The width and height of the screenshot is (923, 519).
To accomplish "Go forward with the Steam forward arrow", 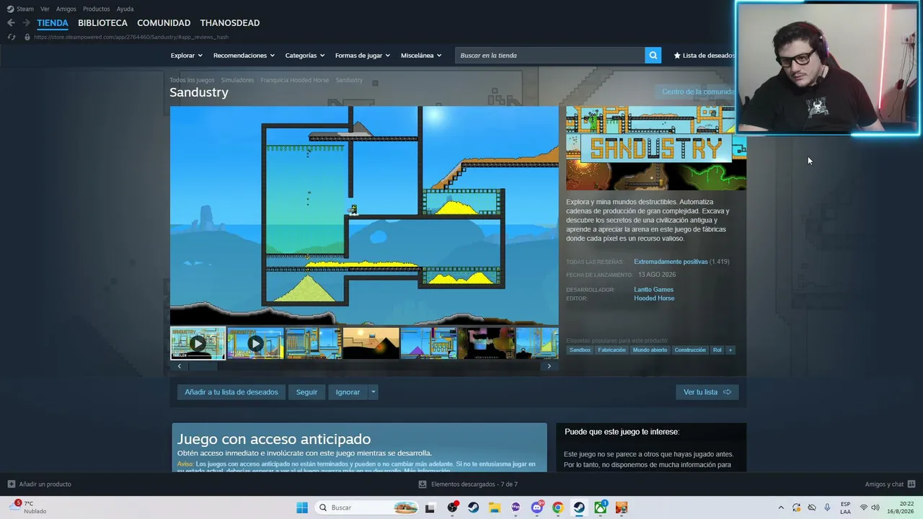I will (x=26, y=23).
